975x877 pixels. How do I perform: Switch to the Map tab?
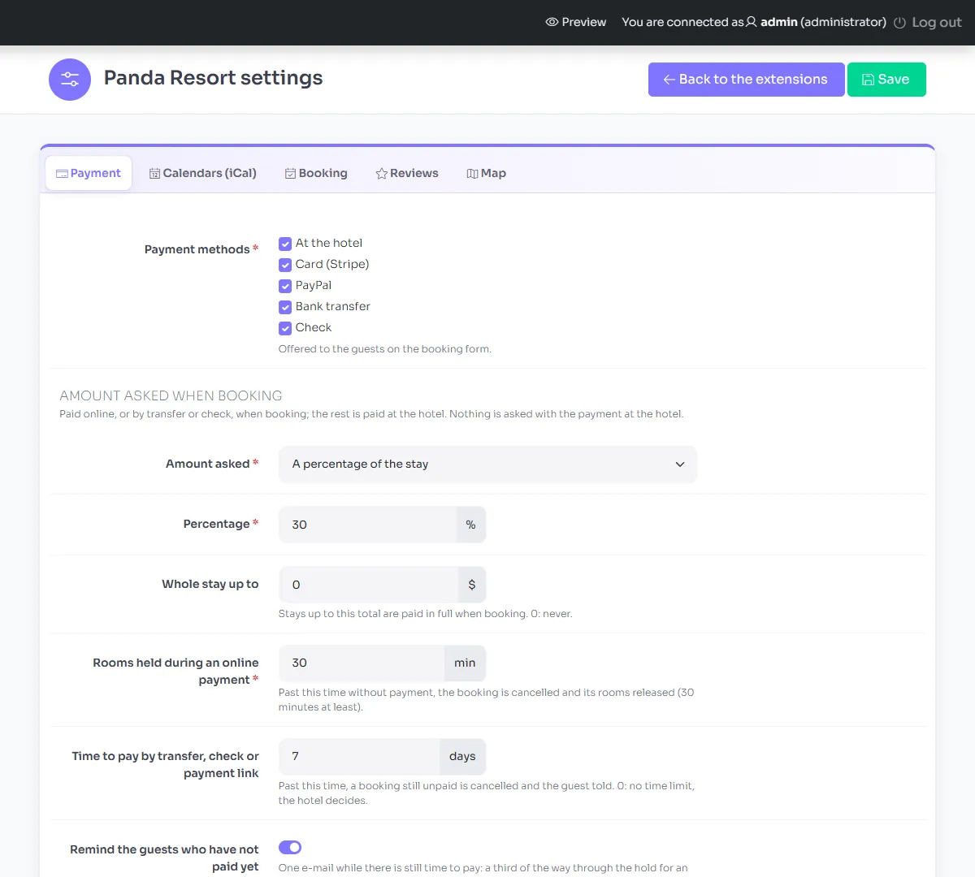pyautogui.click(x=487, y=173)
